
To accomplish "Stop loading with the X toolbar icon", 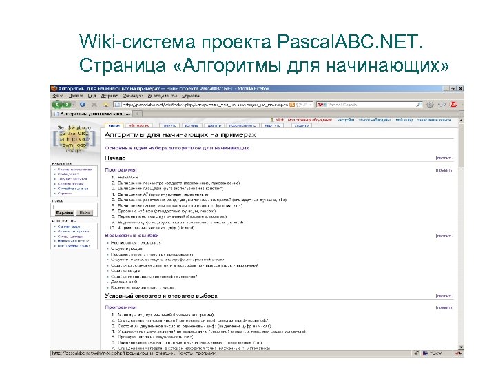I will tap(94, 105).
